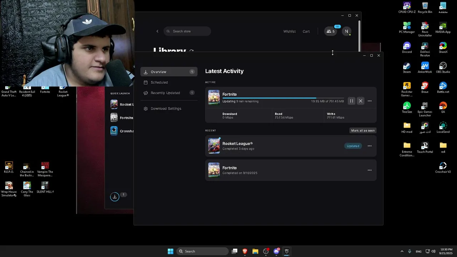Click the taskbar Search box

[x=202, y=251]
